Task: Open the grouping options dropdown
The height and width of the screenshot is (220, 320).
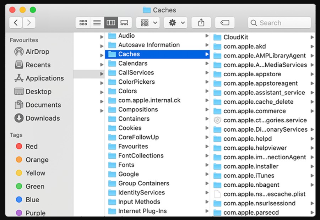Action: [x=148, y=22]
